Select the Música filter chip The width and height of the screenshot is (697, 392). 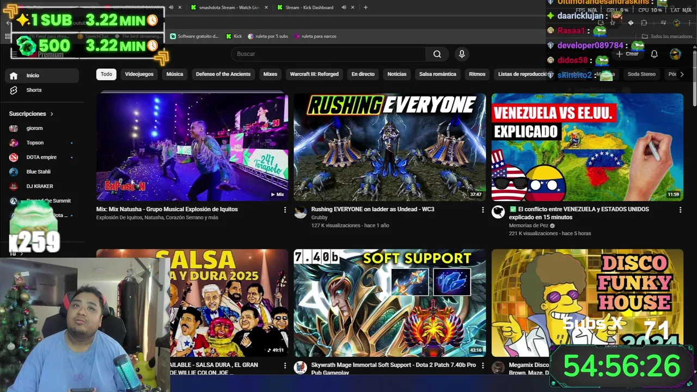click(175, 74)
